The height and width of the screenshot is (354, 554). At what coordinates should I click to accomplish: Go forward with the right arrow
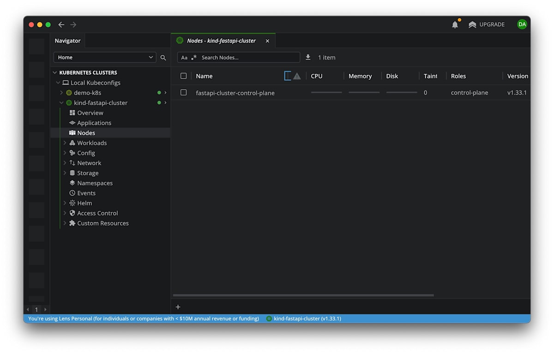coord(73,24)
